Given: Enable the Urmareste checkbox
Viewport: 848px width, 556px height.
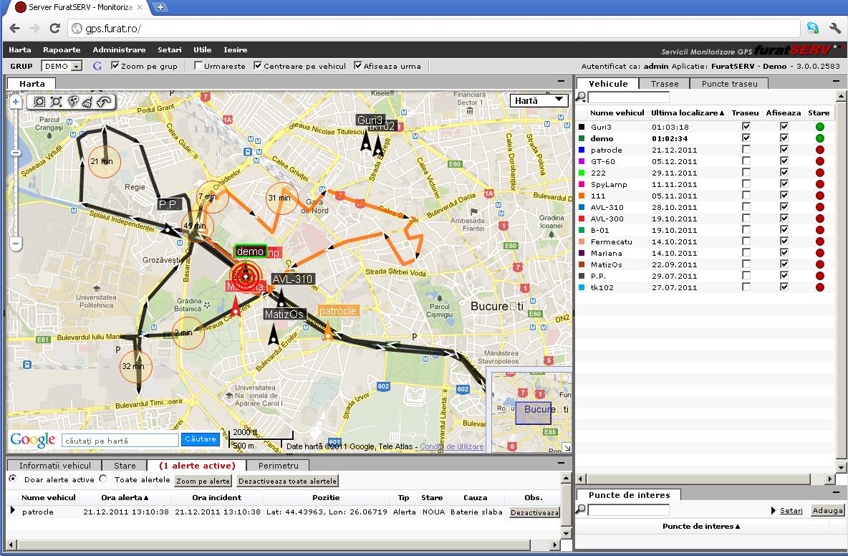Looking at the screenshot, I should coord(198,65).
